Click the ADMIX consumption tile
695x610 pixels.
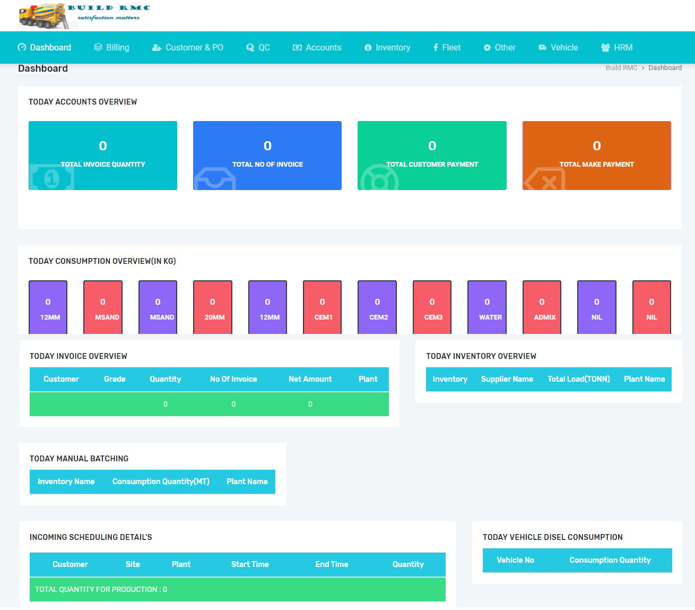(542, 307)
